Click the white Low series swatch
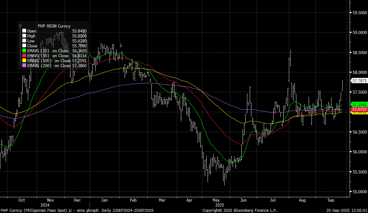This screenshot has height=213, width=368. [24, 41]
